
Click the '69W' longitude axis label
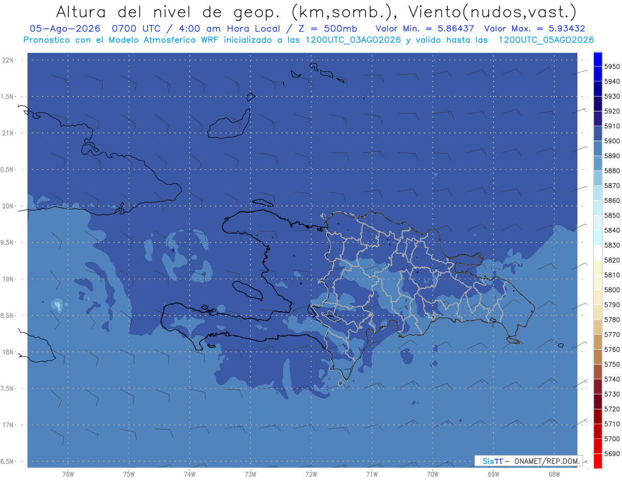click(x=493, y=474)
